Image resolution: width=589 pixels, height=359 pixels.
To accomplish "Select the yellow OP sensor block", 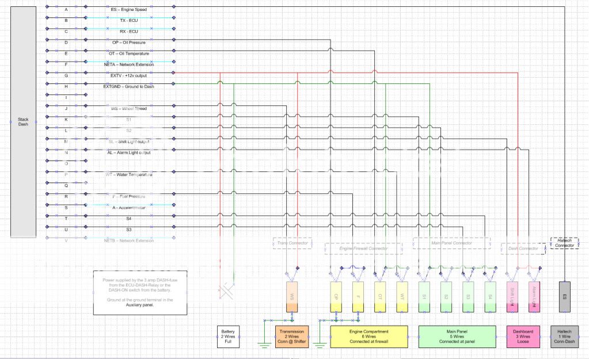I will coord(336,297).
